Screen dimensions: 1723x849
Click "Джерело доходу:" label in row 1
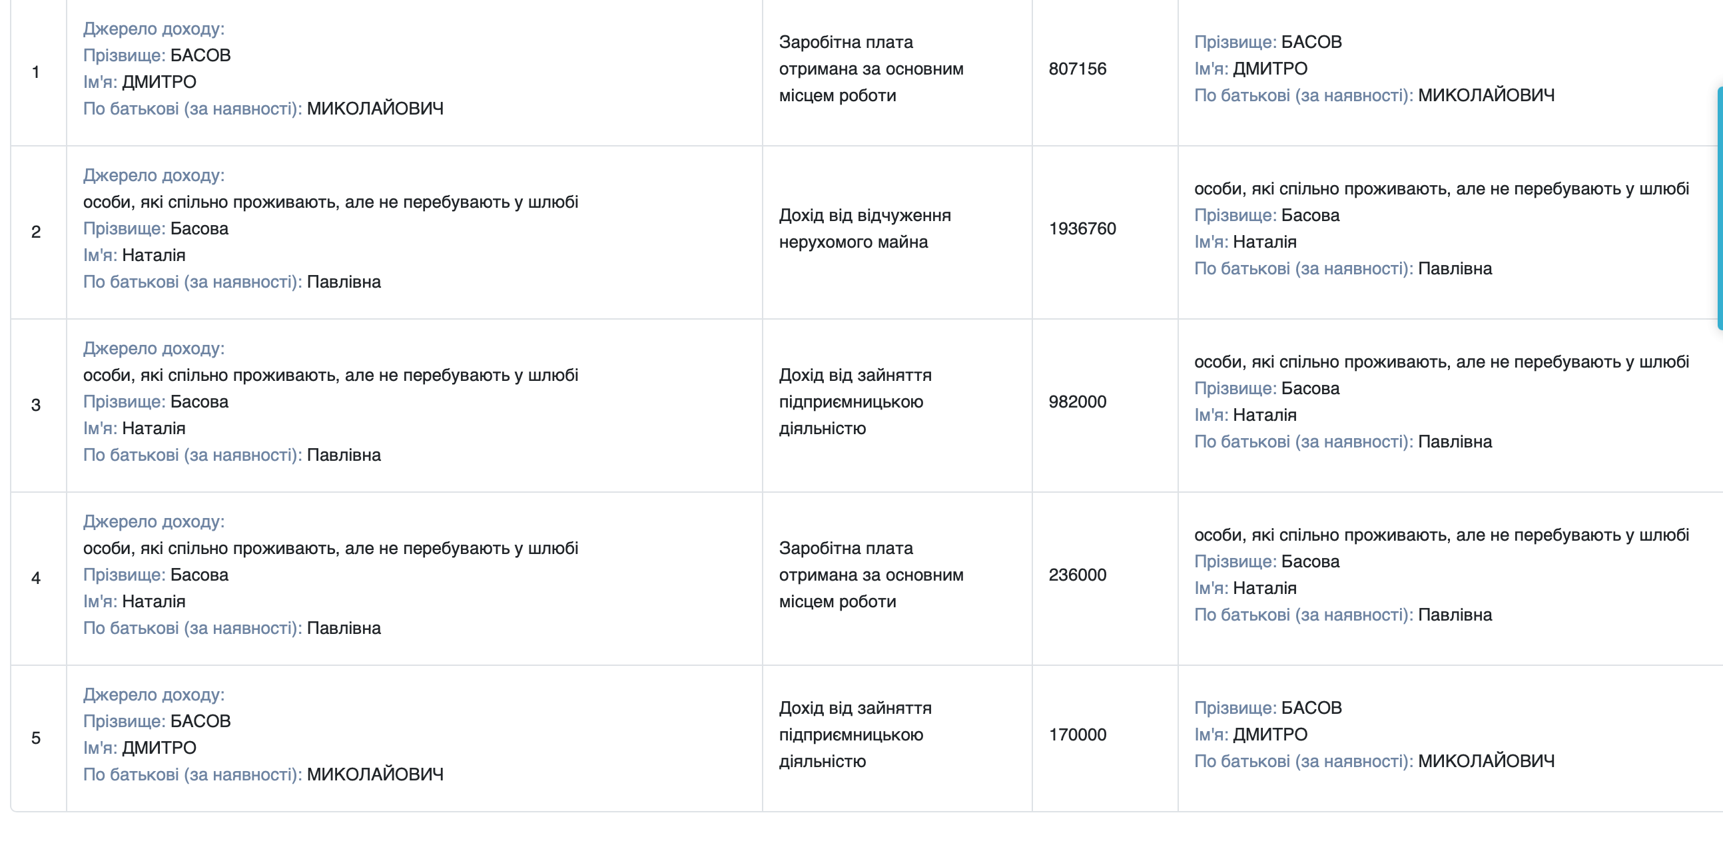coord(154,29)
